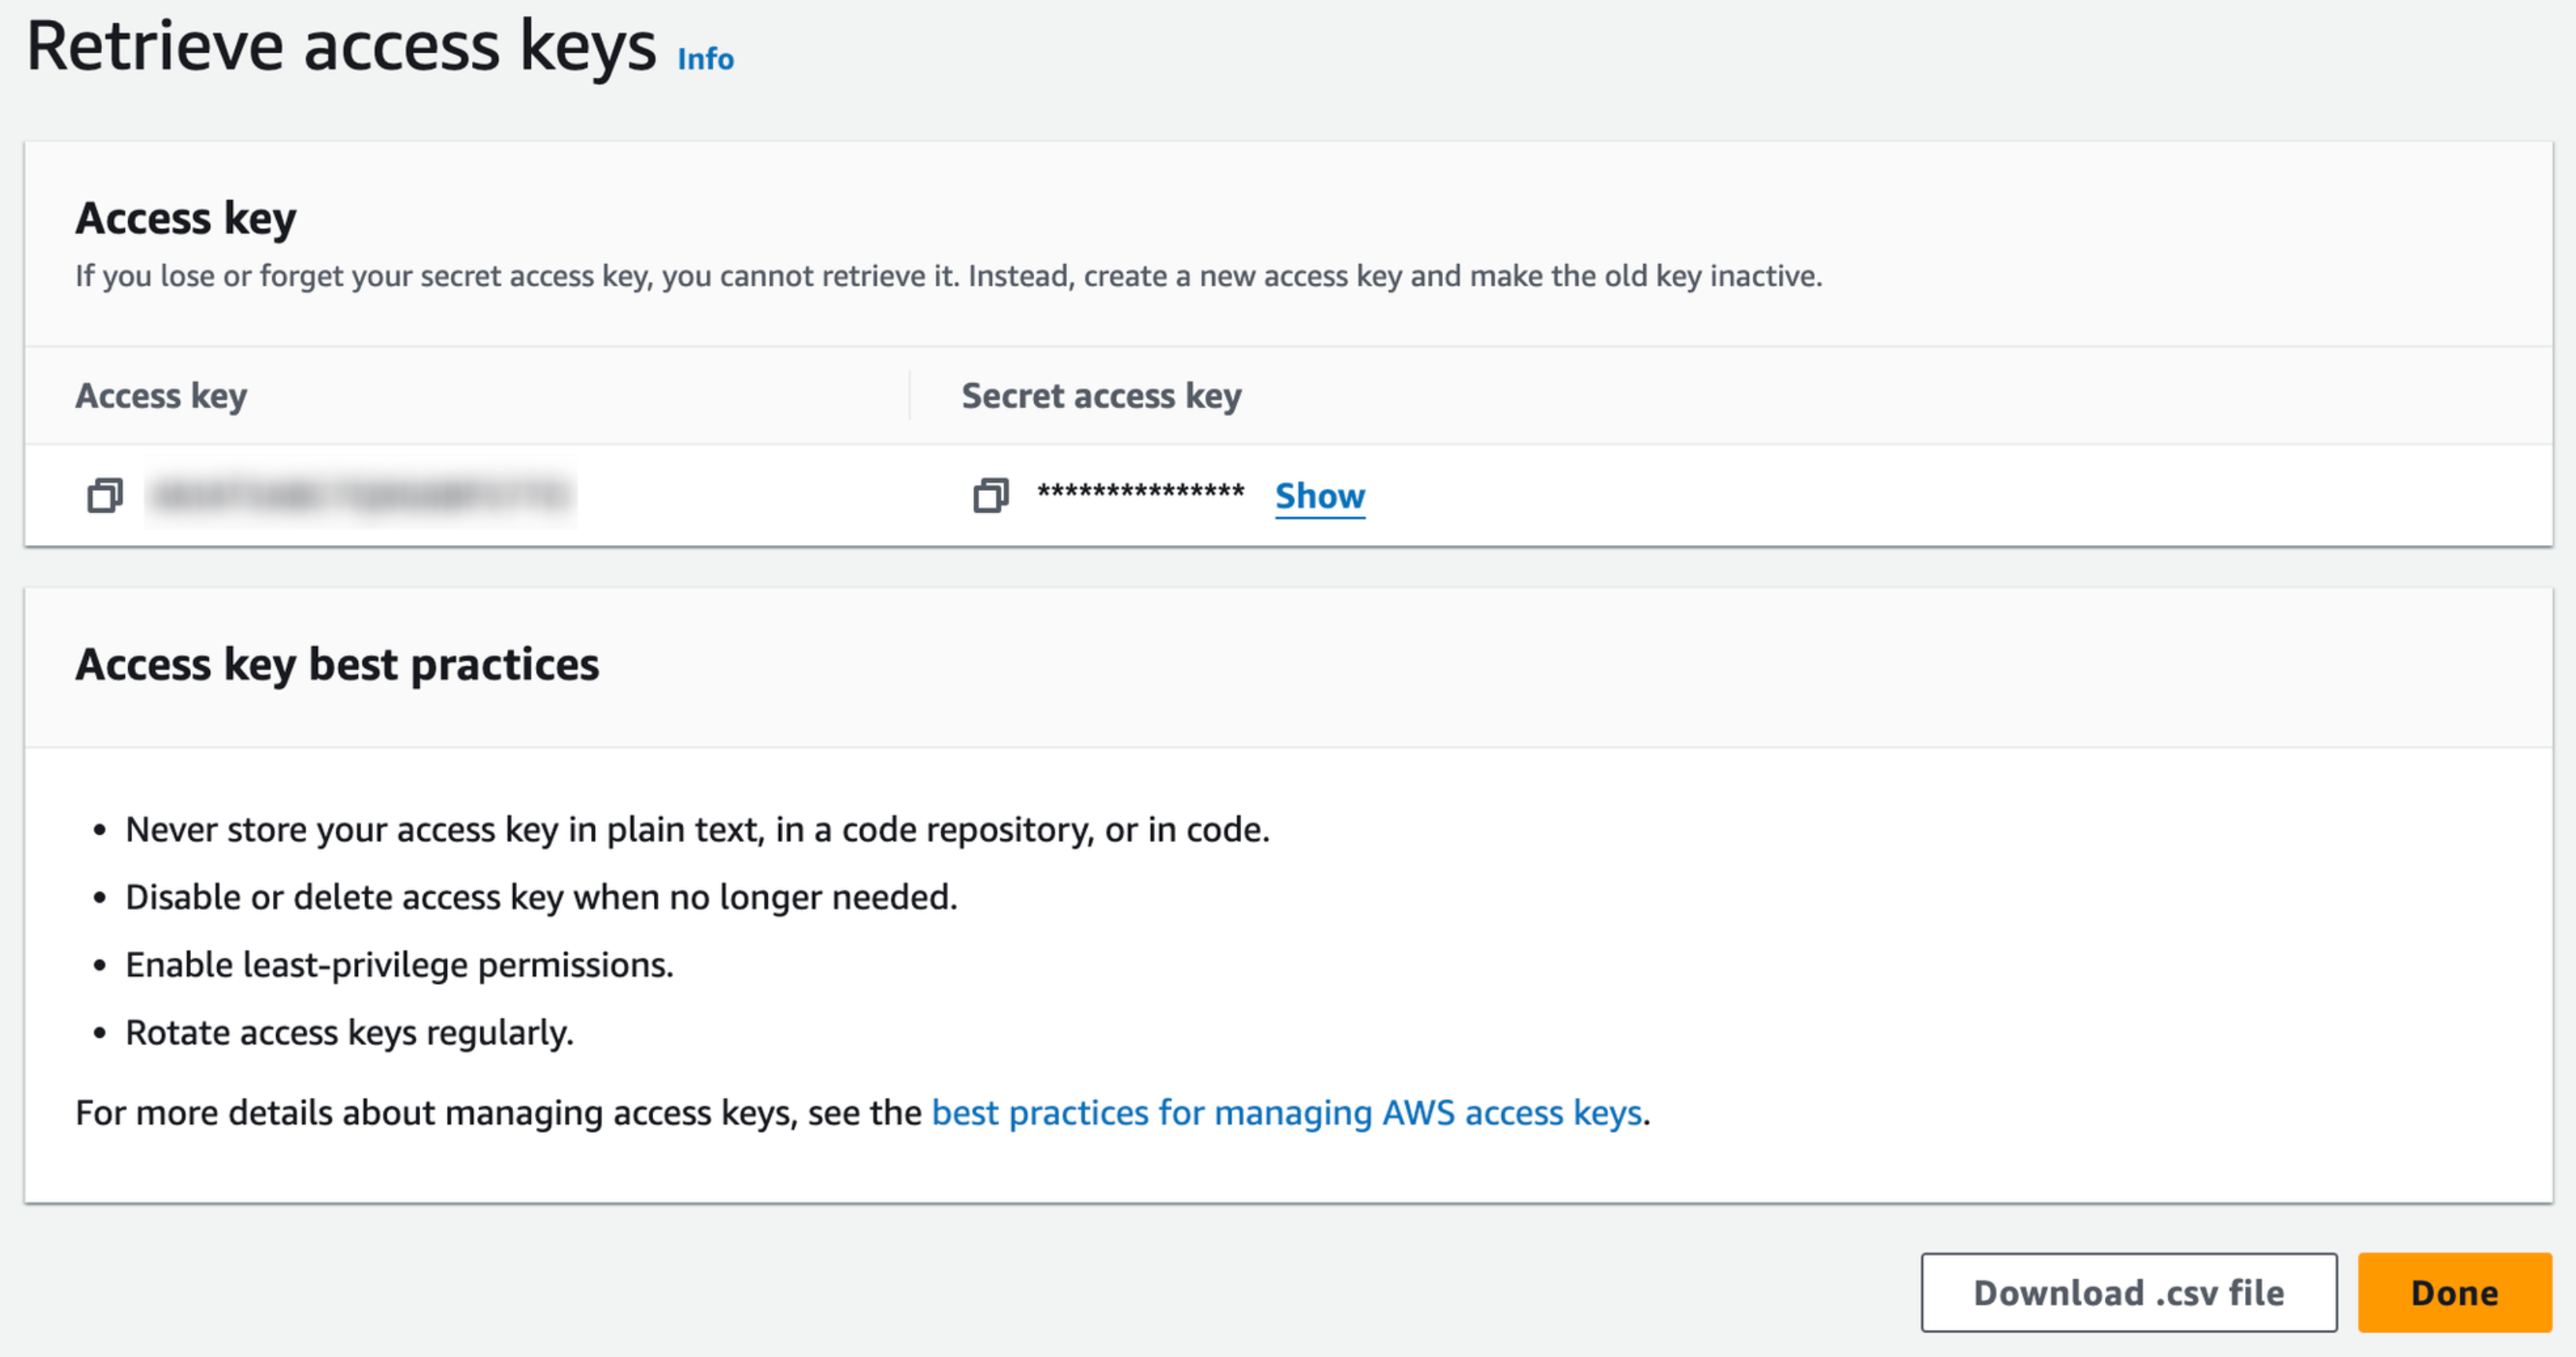Click the Download .csv file button
Viewport: 2576px width, 1357px height.
[2128, 1292]
